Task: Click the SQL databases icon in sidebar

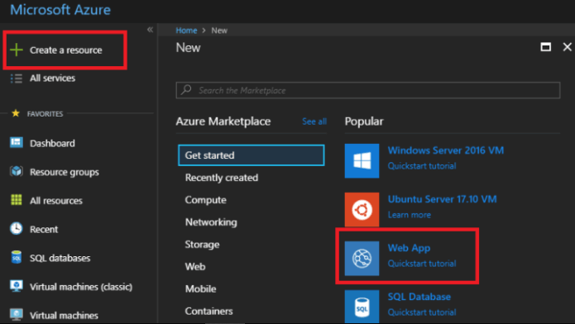Action: (x=17, y=257)
